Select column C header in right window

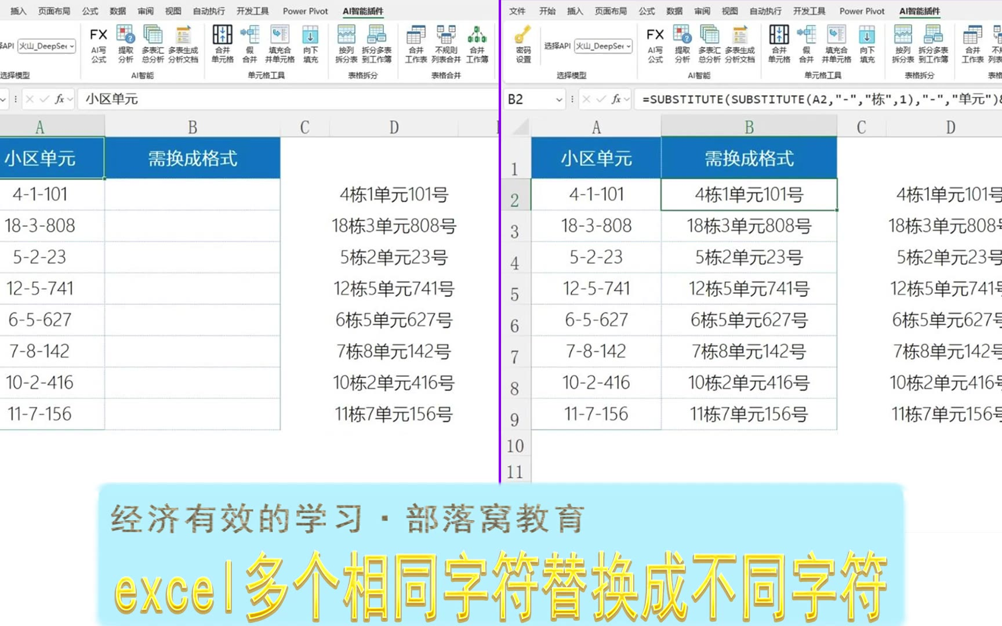[862, 127]
